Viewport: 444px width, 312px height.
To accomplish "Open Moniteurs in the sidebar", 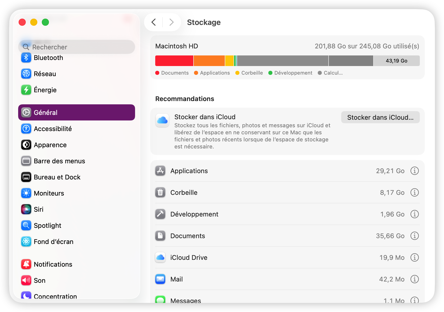I will [77, 193].
